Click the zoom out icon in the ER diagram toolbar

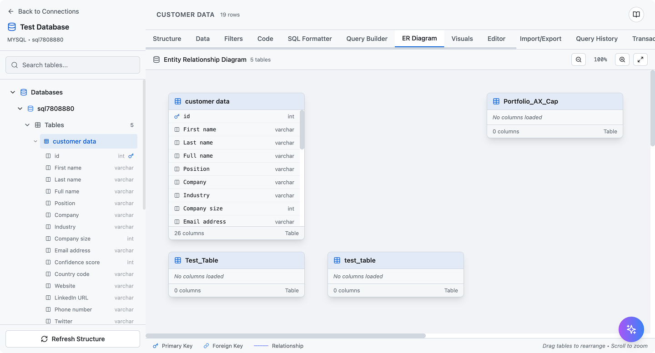coord(578,60)
